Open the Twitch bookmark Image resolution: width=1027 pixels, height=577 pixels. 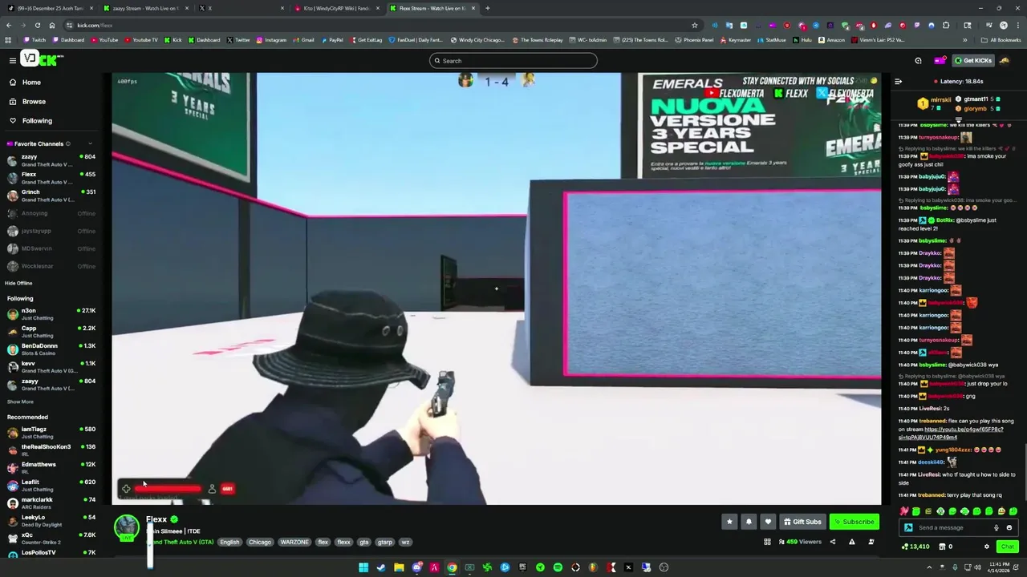pos(35,39)
